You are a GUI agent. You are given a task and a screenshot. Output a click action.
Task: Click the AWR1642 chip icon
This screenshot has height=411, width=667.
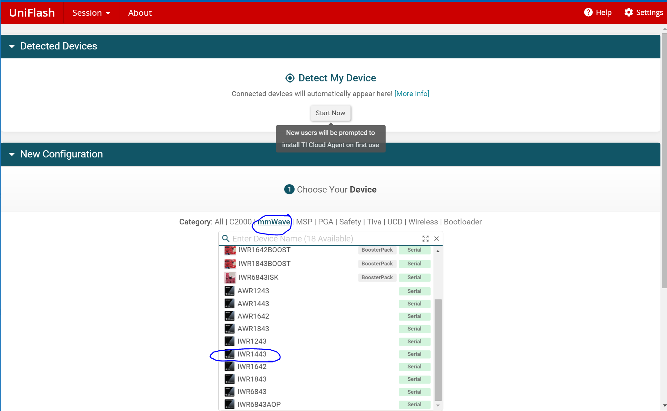point(229,316)
